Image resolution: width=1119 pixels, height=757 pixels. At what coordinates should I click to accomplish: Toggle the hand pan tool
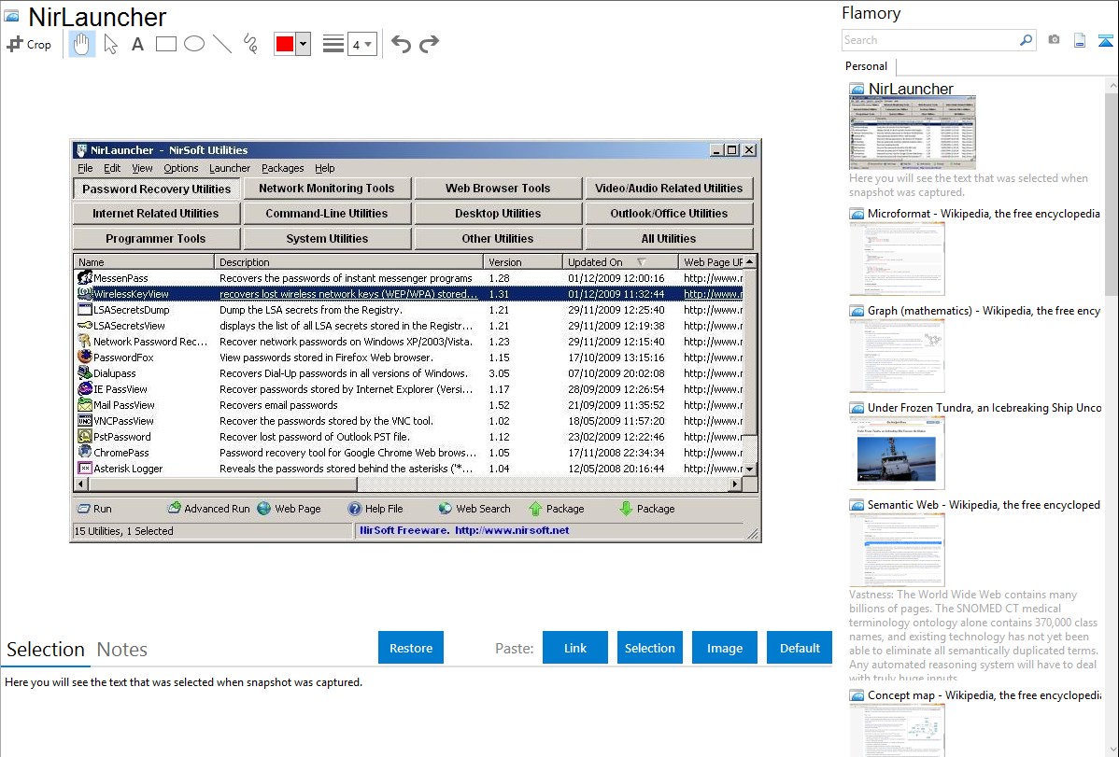[x=81, y=44]
